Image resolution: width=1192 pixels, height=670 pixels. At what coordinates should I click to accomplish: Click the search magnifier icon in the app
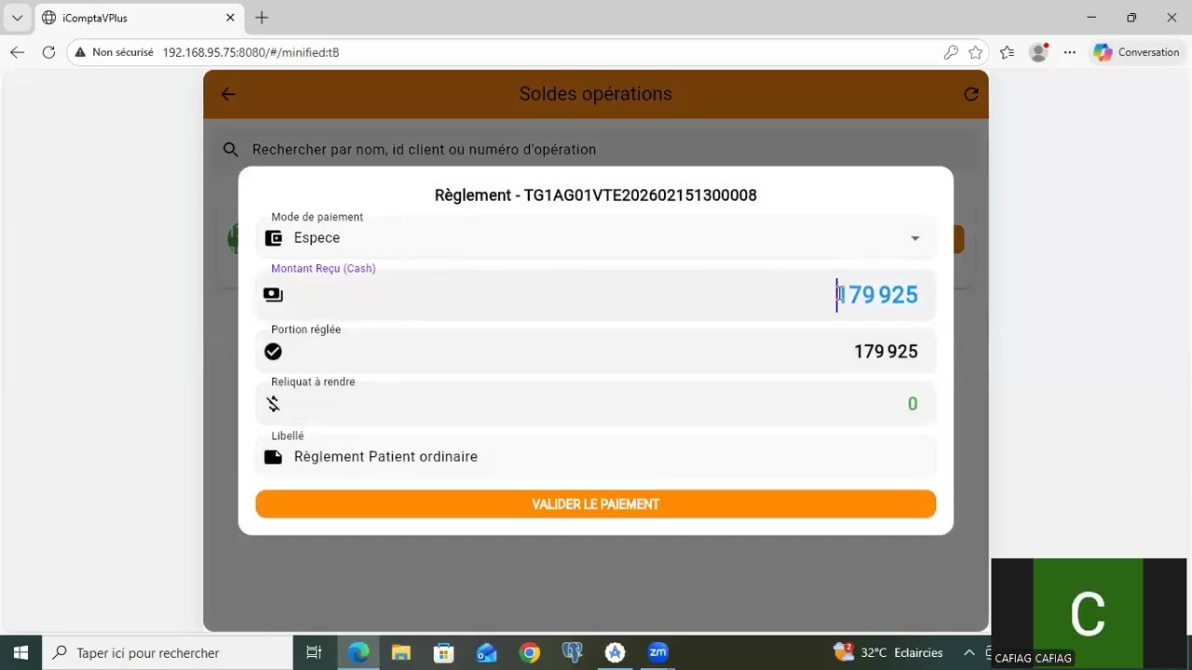coord(230,150)
